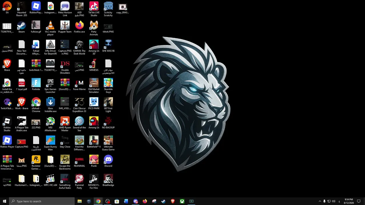Select the 007 First Light icon

pos(108,104)
